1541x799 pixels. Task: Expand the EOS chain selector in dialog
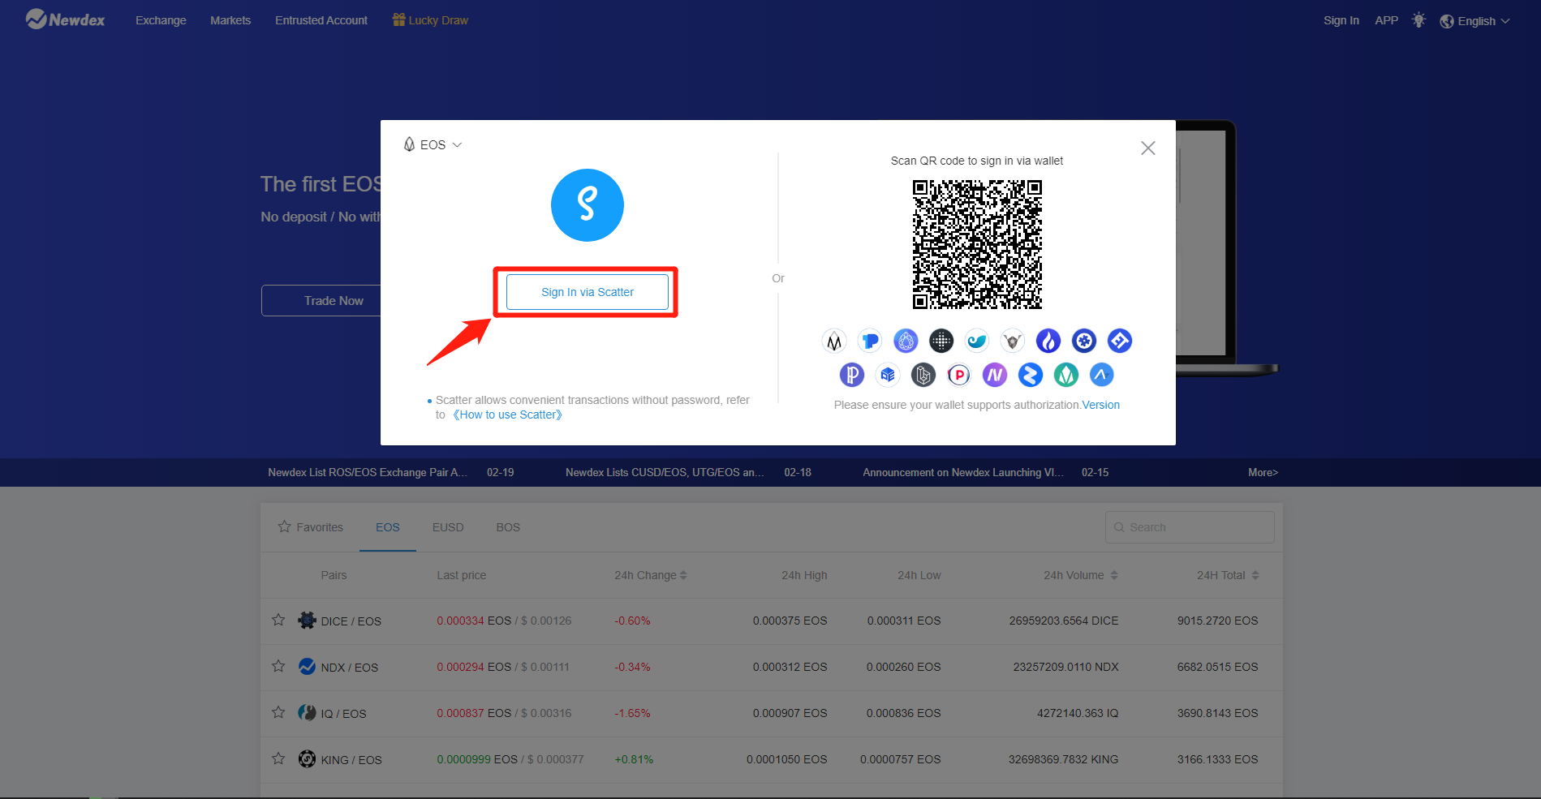(x=433, y=144)
